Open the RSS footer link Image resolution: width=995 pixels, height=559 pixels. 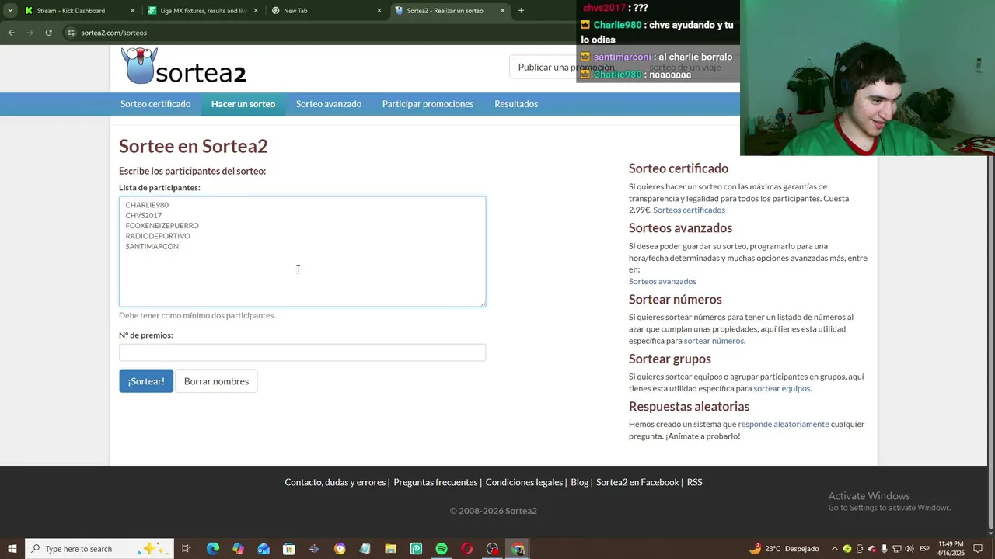coord(694,482)
